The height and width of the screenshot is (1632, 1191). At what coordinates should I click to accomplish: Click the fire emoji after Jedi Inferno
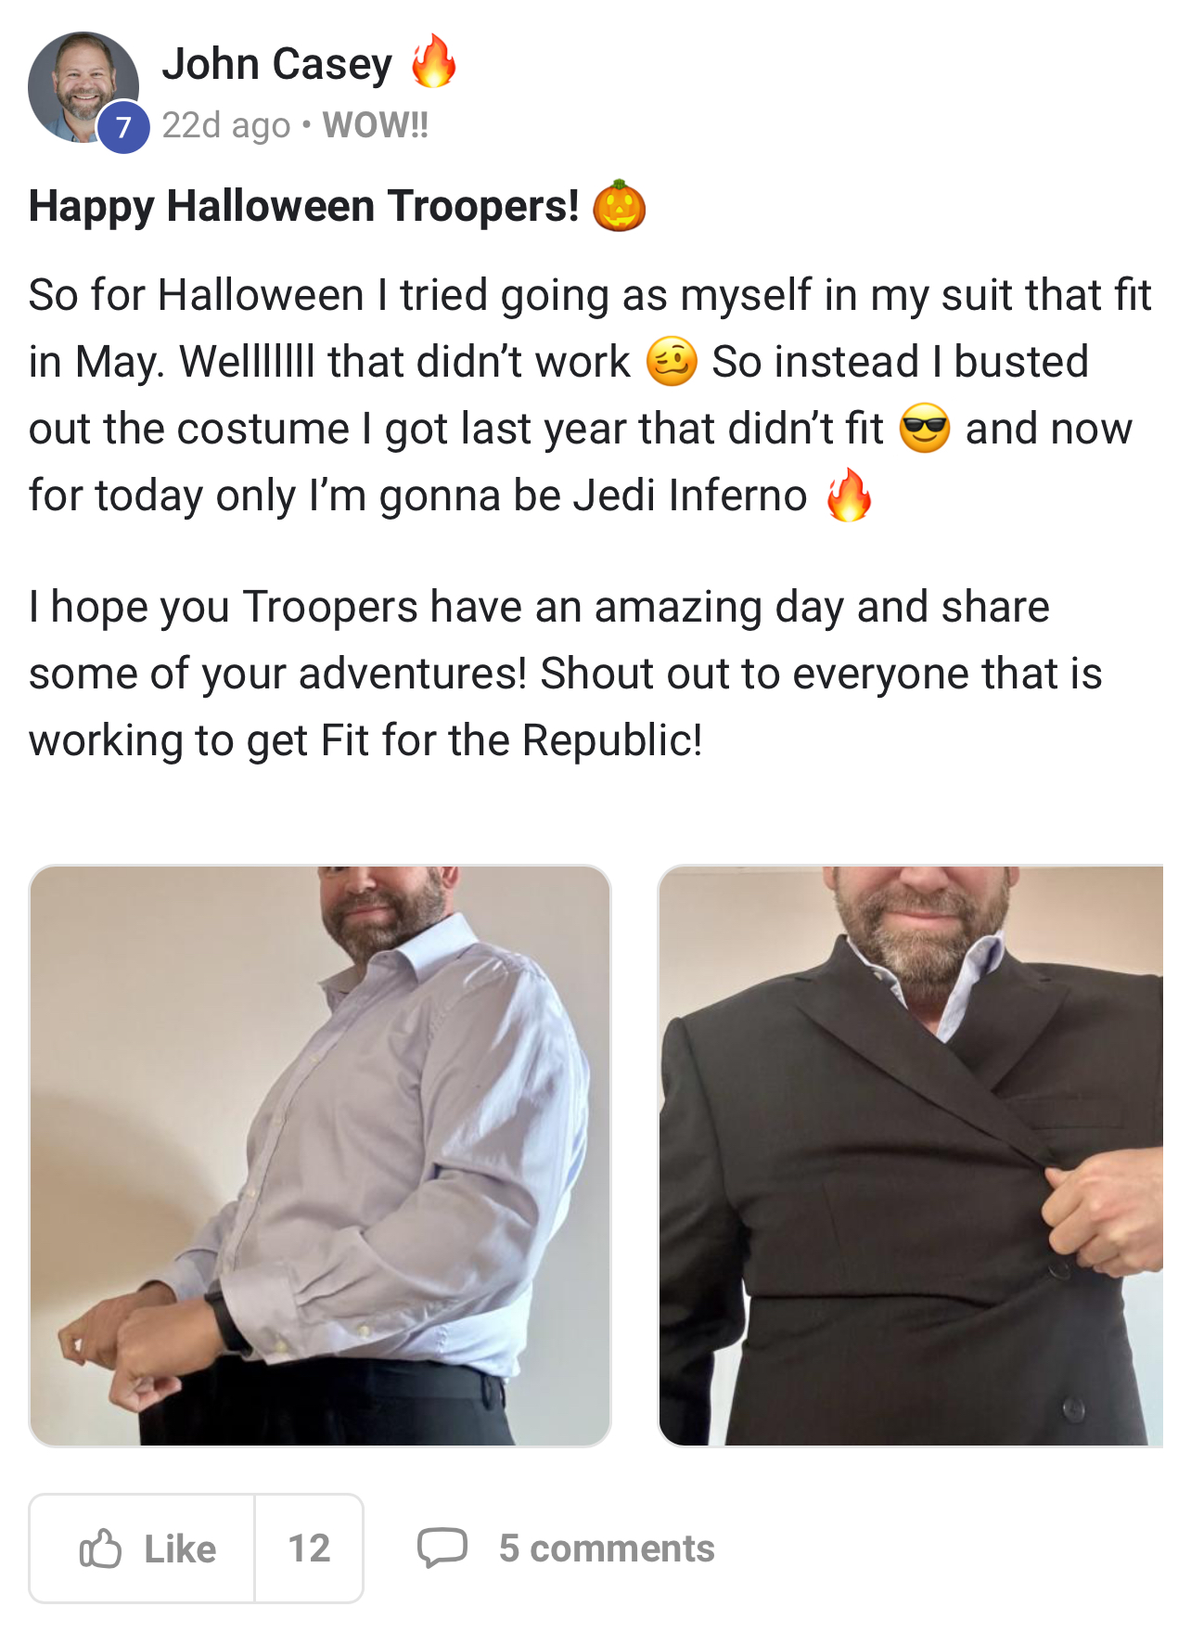[x=849, y=495]
